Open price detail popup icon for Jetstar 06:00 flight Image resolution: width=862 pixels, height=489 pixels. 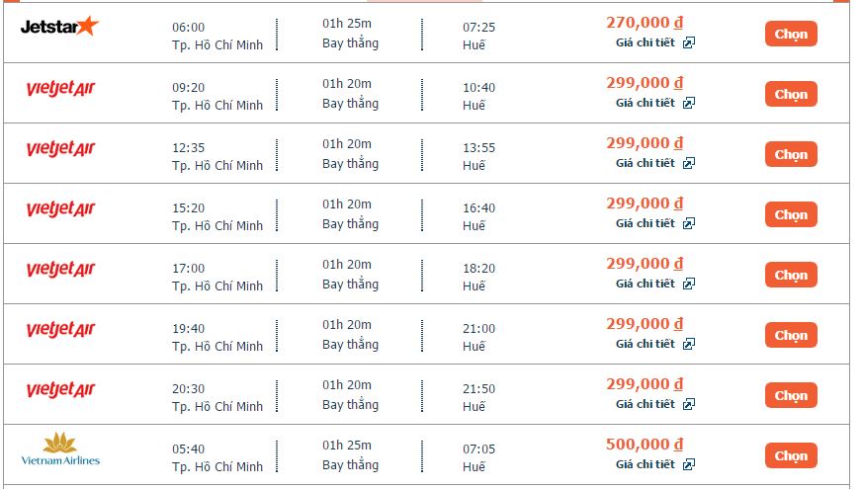688,42
